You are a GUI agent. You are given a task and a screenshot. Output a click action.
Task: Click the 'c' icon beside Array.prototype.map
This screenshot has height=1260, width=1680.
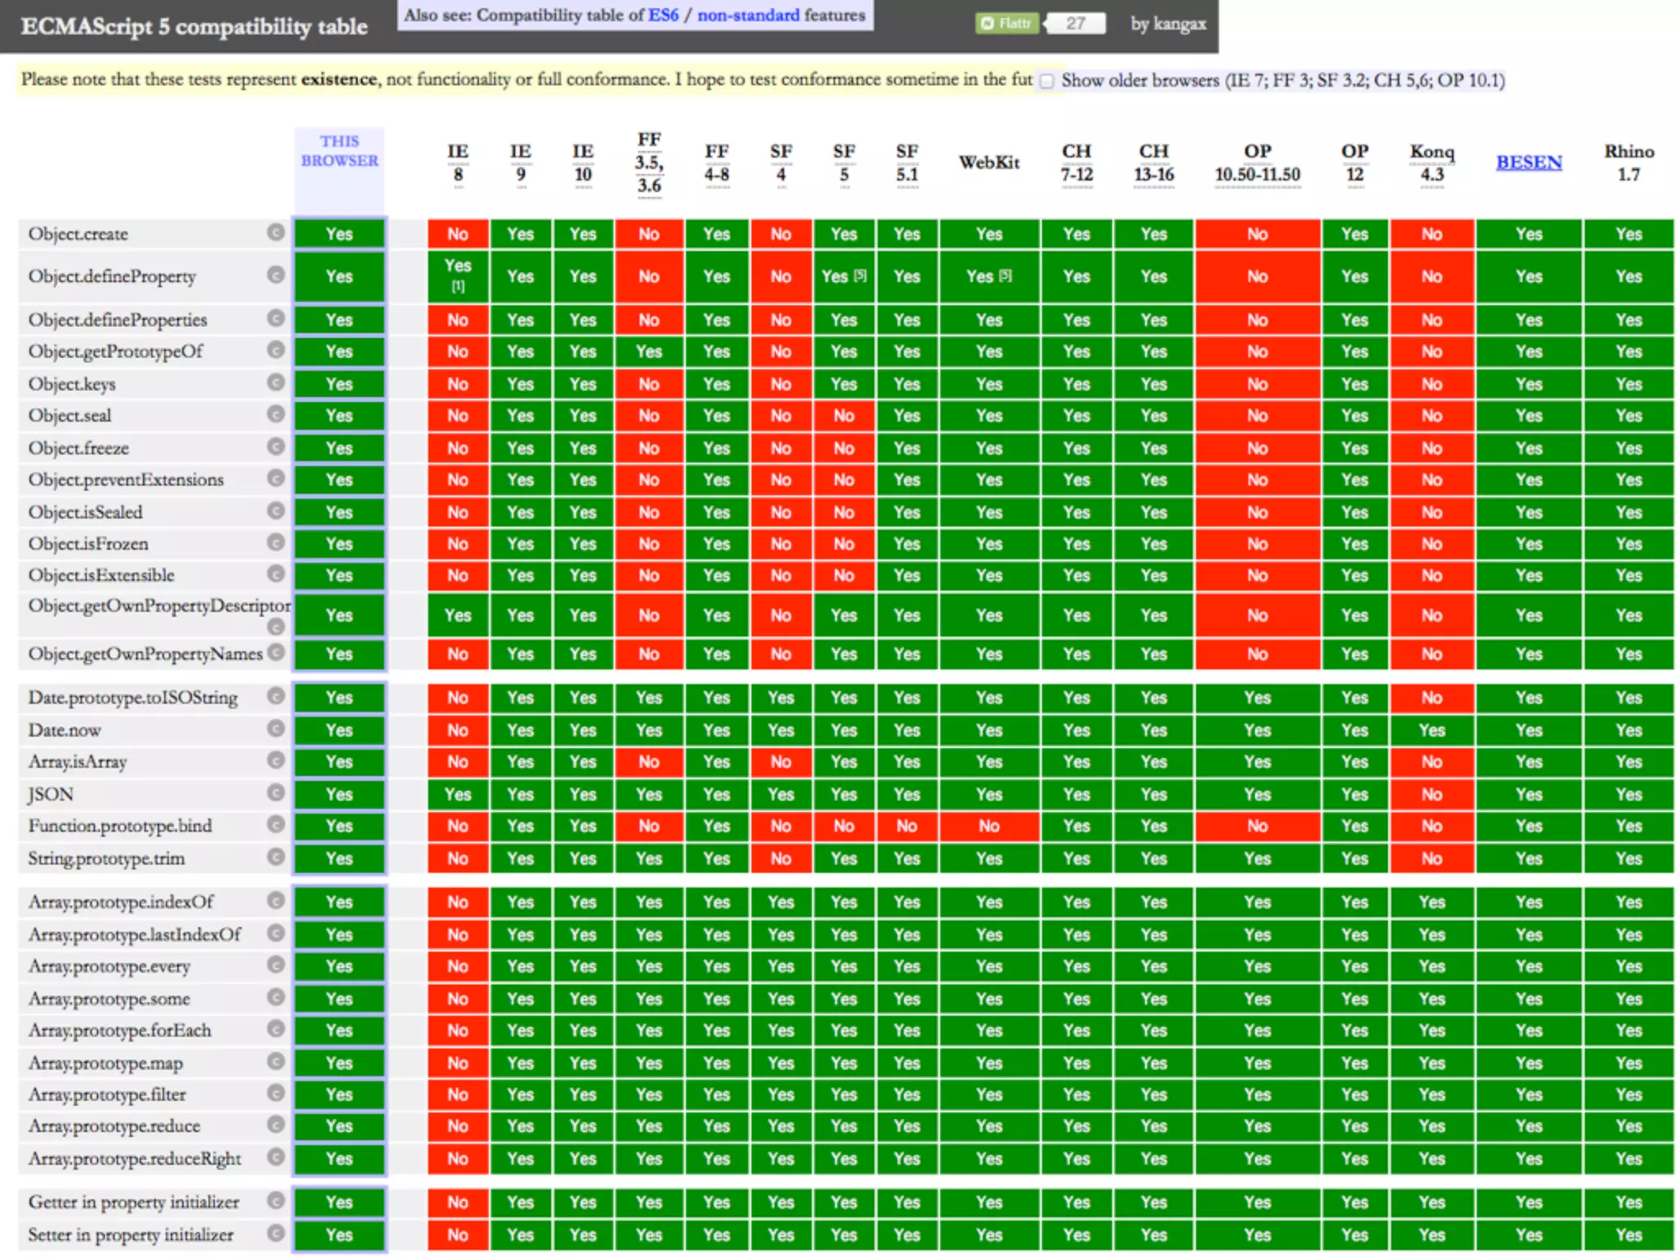276,1062
